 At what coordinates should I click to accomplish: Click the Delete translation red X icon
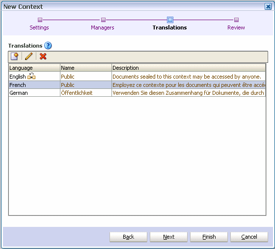point(43,56)
